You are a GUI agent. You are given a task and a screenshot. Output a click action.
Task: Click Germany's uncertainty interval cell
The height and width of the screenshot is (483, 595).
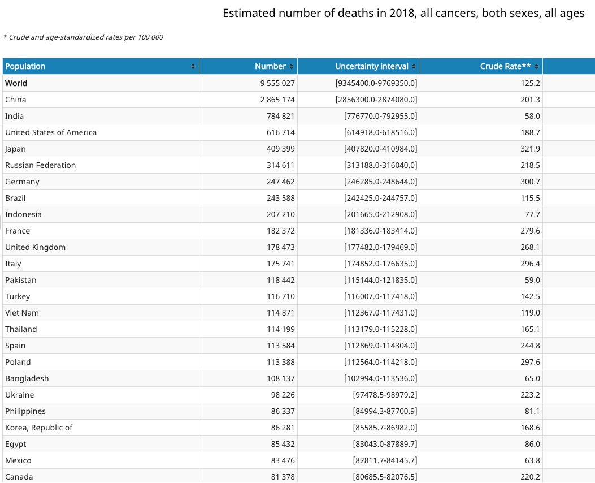pos(380,182)
